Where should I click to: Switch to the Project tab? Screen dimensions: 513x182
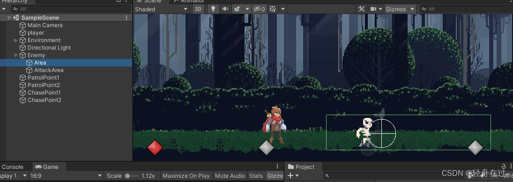pos(301,167)
